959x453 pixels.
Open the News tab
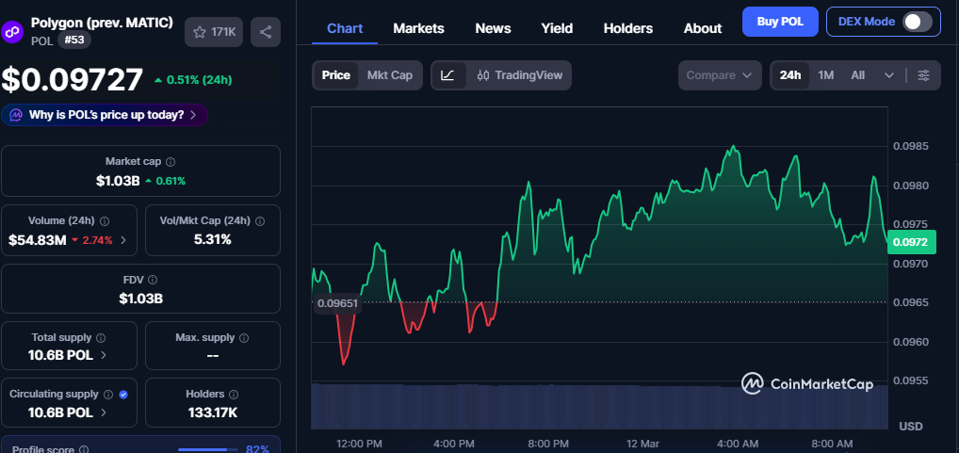(493, 28)
